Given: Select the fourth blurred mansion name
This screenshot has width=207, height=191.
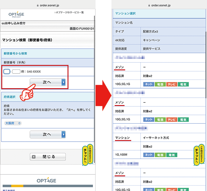Looking at the screenshot, I should tap(127, 164).
